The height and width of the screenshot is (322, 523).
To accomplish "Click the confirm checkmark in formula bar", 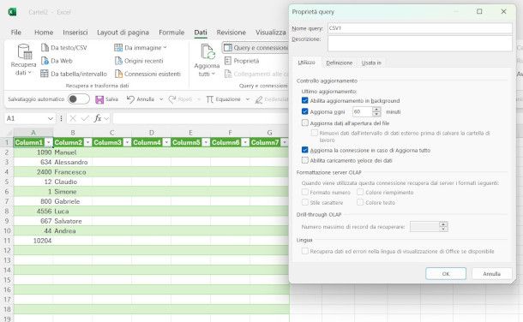I will [86, 118].
